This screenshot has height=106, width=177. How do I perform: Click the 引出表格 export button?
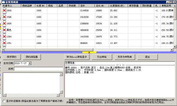[x=102, y=57]
